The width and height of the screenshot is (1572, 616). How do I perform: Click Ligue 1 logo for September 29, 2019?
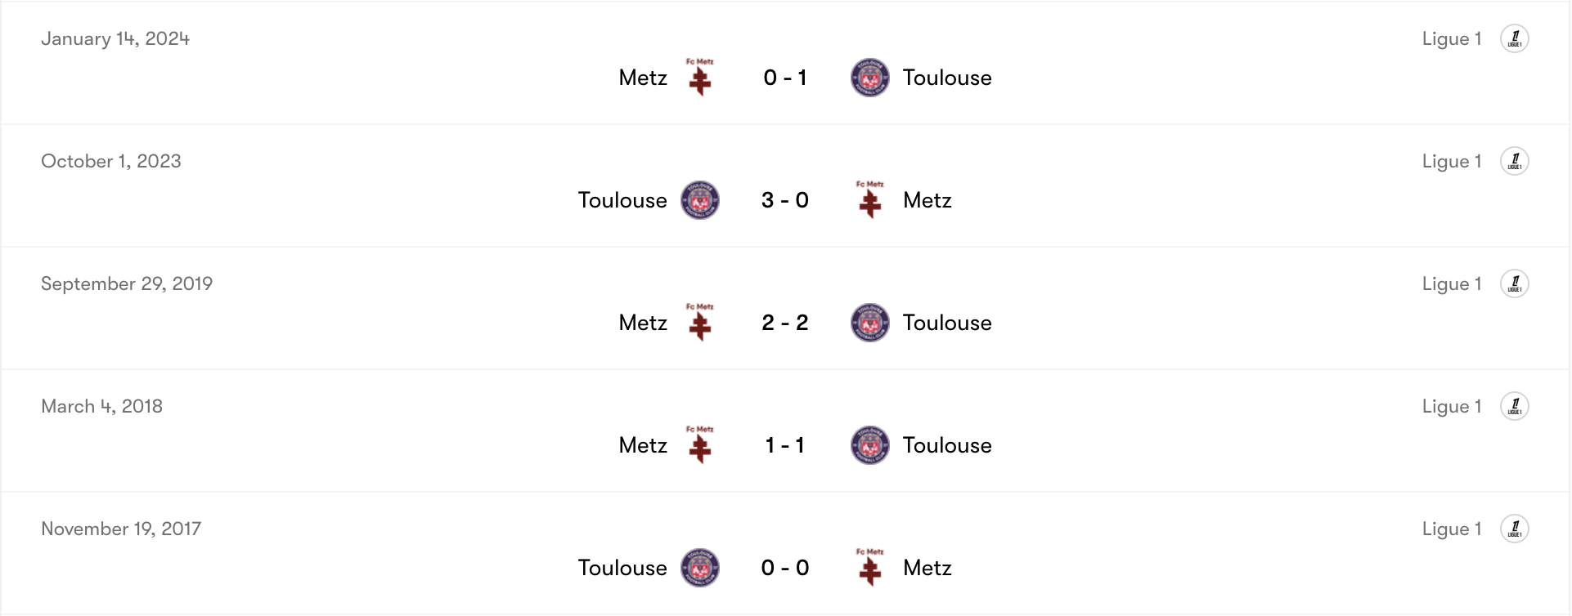pos(1514,283)
